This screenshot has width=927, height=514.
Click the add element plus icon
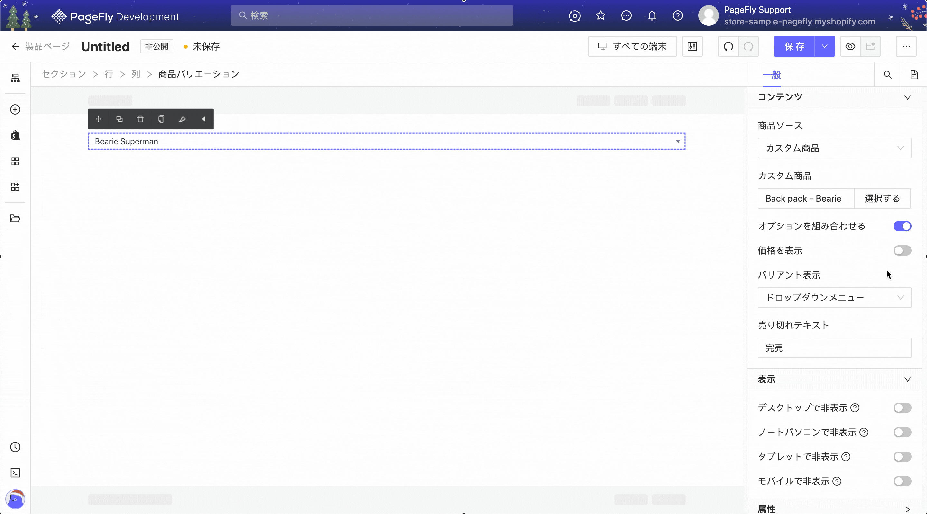15,109
